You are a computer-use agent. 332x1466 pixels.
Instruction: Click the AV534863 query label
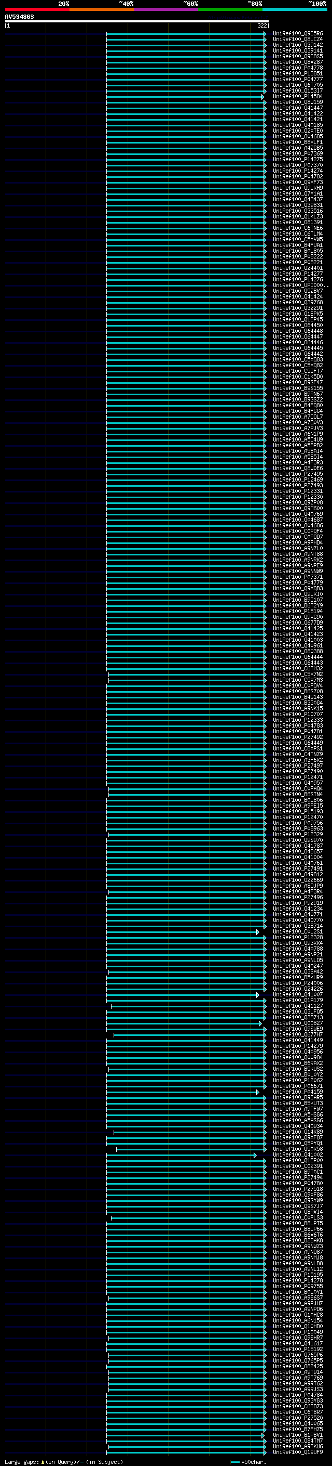tap(19, 17)
